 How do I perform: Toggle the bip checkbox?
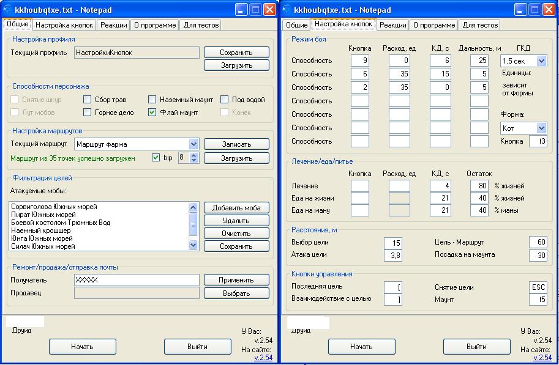click(156, 158)
